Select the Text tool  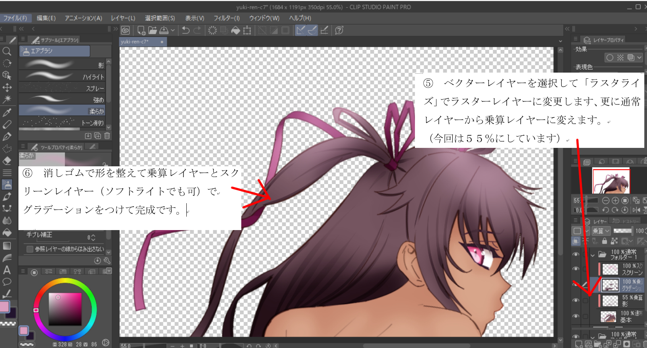coord(7,270)
